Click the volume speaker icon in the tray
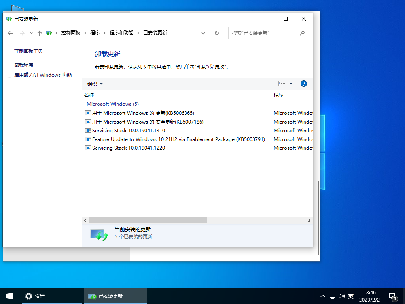This screenshot has width=405, height=304. pyautogui.click(x=342, y=296)
